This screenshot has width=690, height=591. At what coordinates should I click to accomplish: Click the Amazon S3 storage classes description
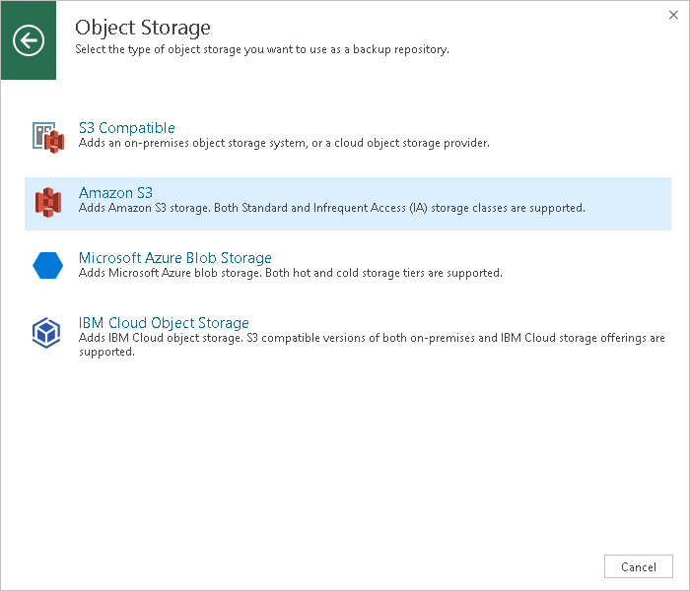click(x=331, y=208)
